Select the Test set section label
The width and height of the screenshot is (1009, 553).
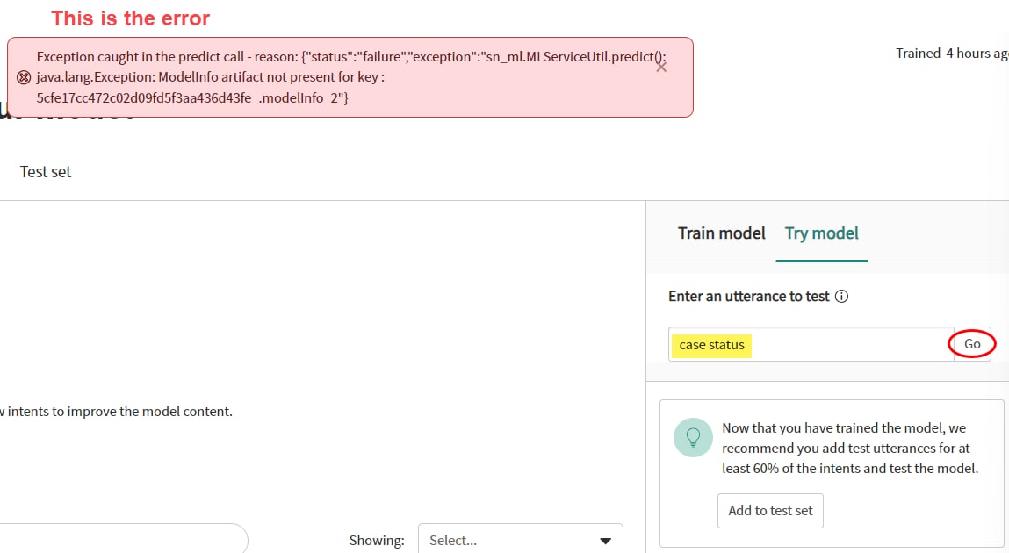pyautogui.click(x=46, y=171)
